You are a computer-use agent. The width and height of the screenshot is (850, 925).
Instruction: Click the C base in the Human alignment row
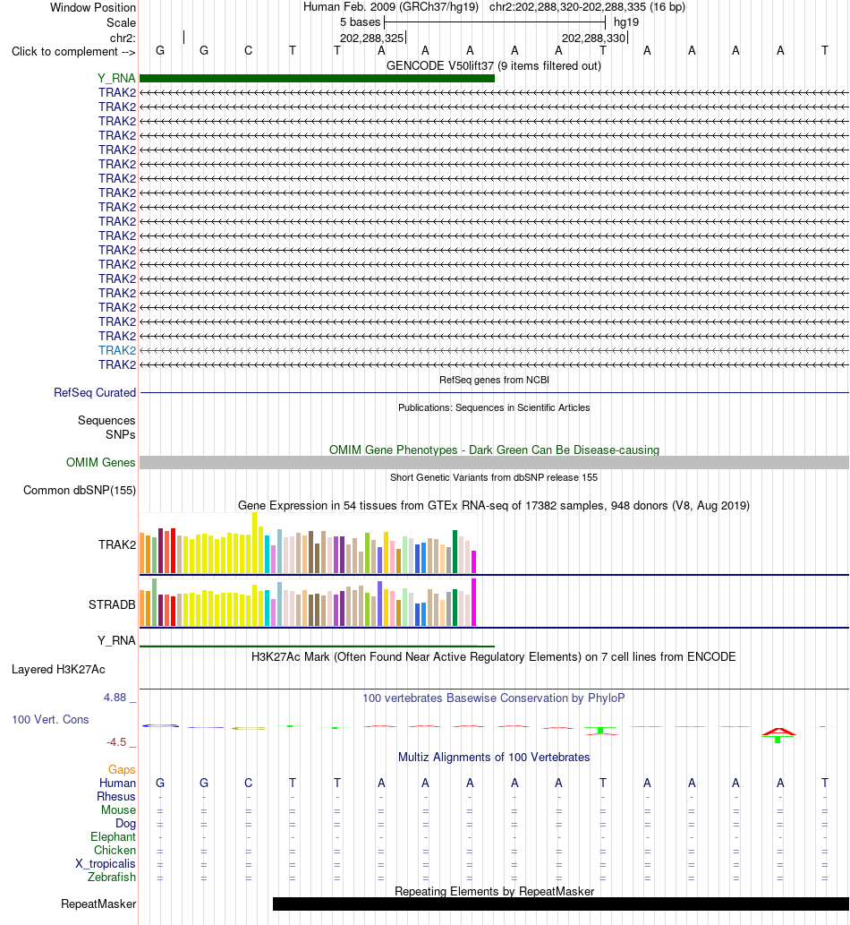tap(248, 784)
